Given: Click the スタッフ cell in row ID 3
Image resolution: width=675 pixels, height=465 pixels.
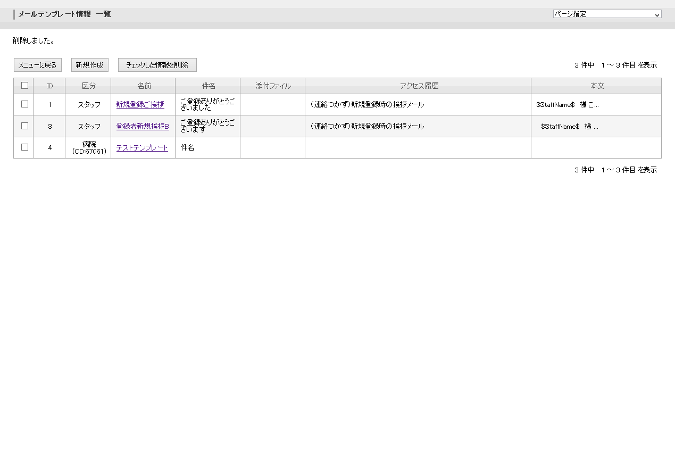Looking at the screenshot, I should pos(89,127).
